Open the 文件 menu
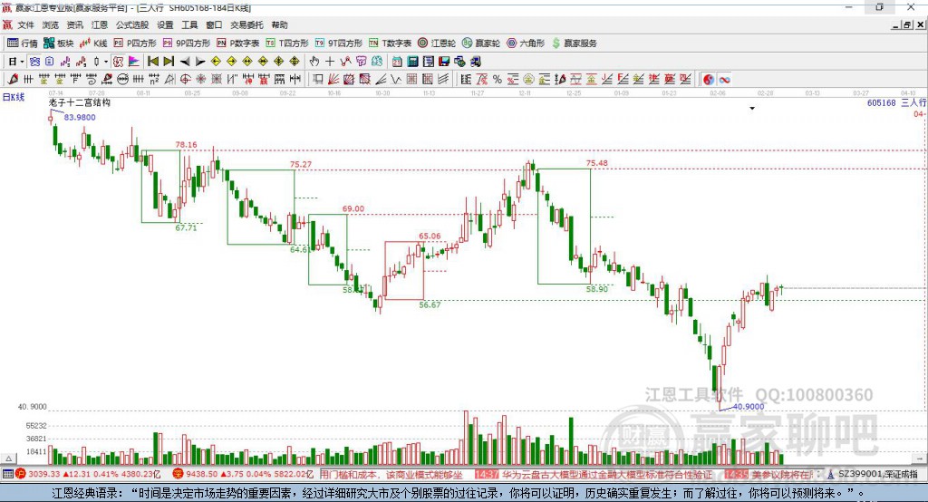The height and width of the screenshot is (502, 928). [25, 24]
